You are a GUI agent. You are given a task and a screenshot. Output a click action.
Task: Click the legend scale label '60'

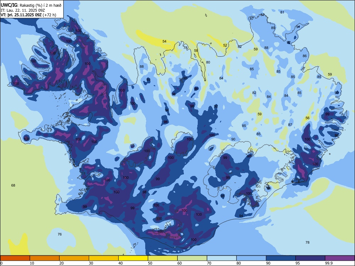pos(180,263)
